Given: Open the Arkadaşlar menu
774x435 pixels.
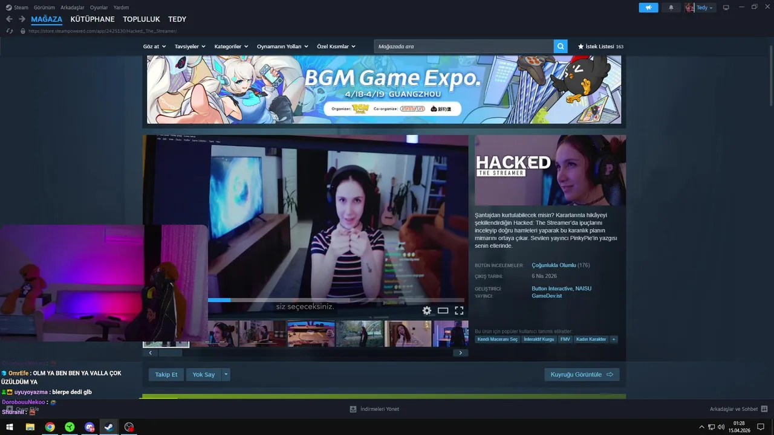Looking at the screenshot, I should click(73, 7).
